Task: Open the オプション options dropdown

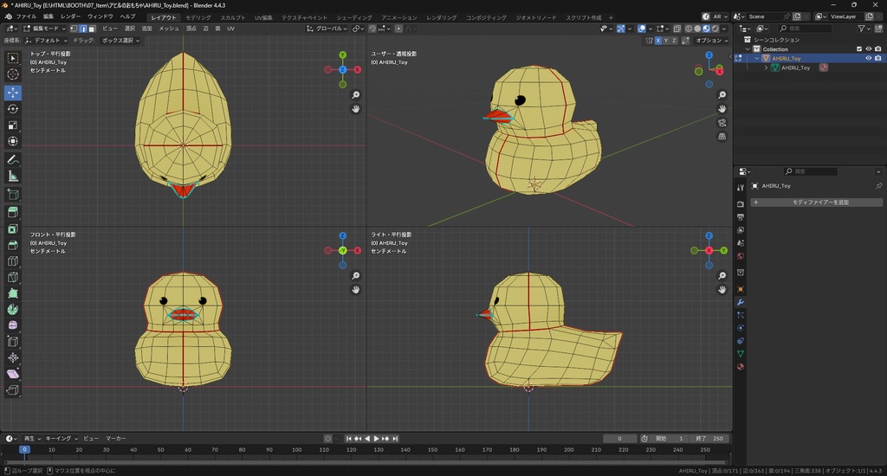Action: click(709, 41)
